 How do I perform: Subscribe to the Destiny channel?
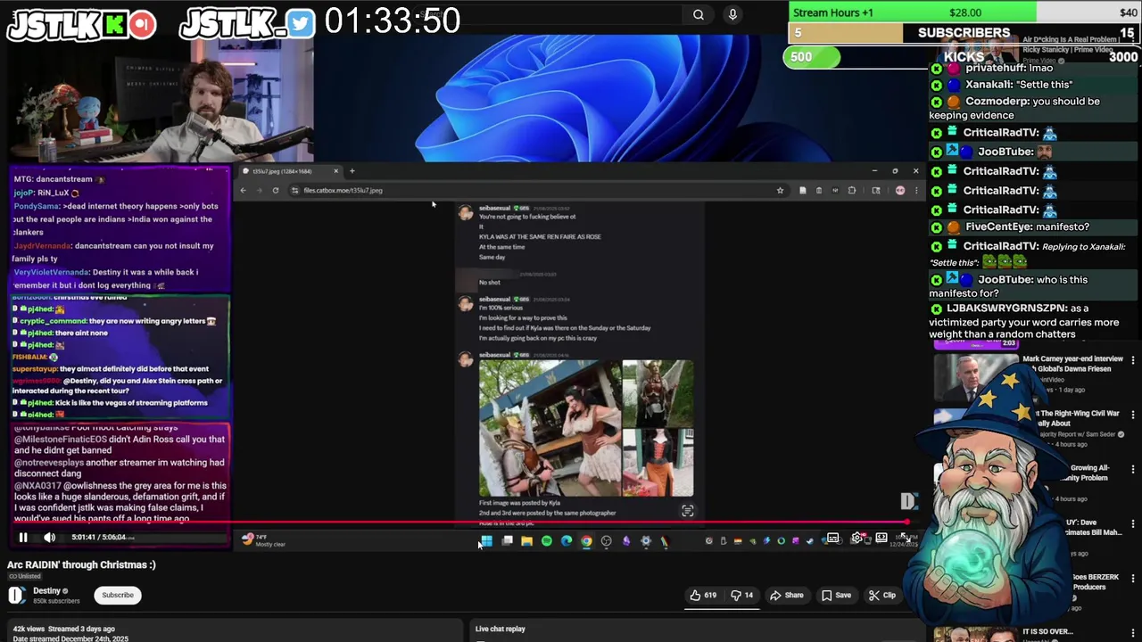117,595
